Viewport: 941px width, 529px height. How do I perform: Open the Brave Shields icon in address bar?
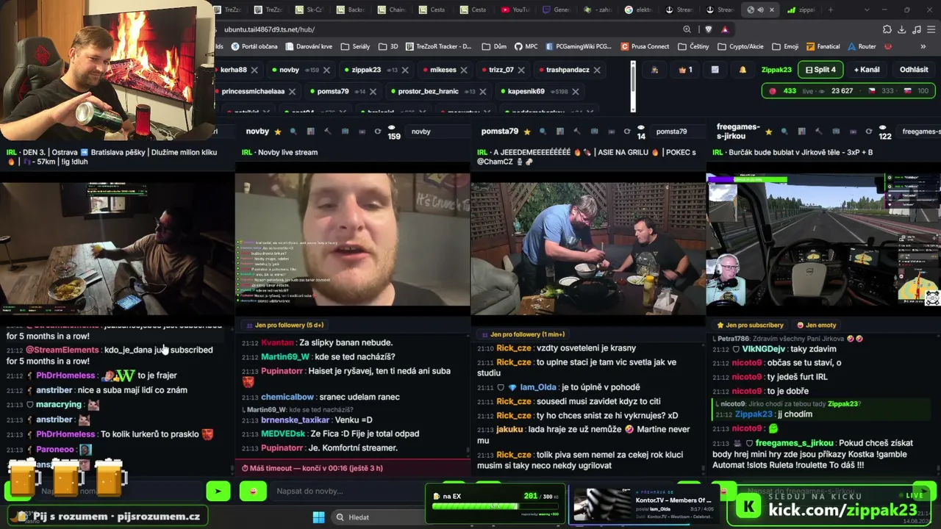(x=708, y=29)
